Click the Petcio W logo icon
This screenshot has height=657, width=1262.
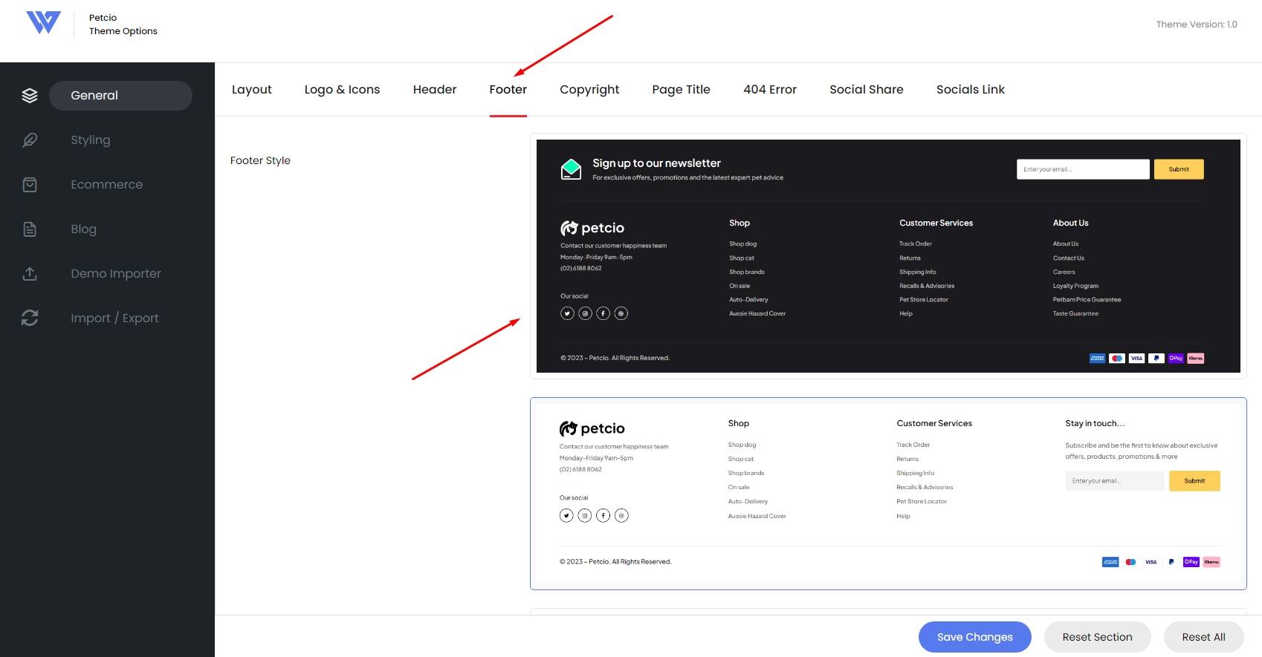pos(43,22)
